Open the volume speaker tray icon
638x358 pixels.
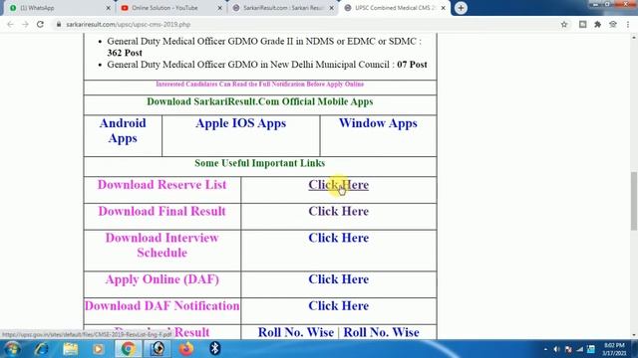pos(556,349)
